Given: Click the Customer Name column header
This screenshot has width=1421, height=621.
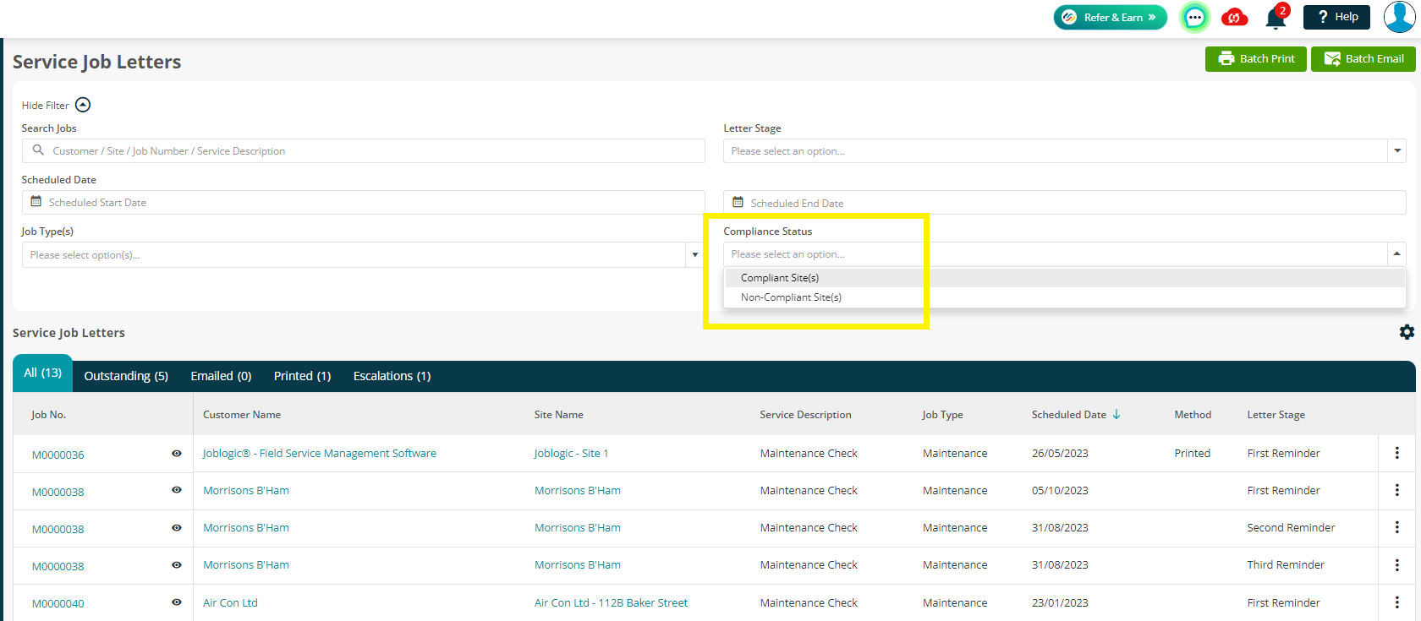Looking at the screenshot, I should [x=242, y=415].
